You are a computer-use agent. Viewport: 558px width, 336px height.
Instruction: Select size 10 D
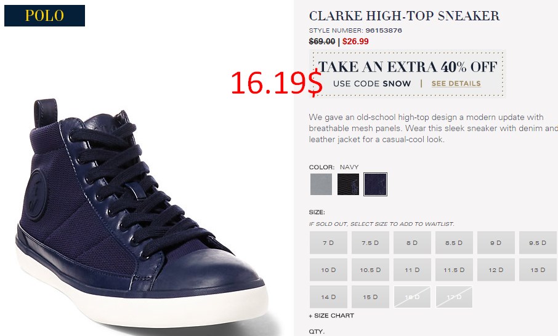pos(328,270)
